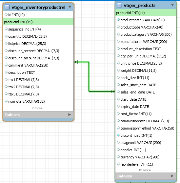Collapse vtiger_products table with header arrow
This screenshot has height=183, width=180.
coord(172,5)
